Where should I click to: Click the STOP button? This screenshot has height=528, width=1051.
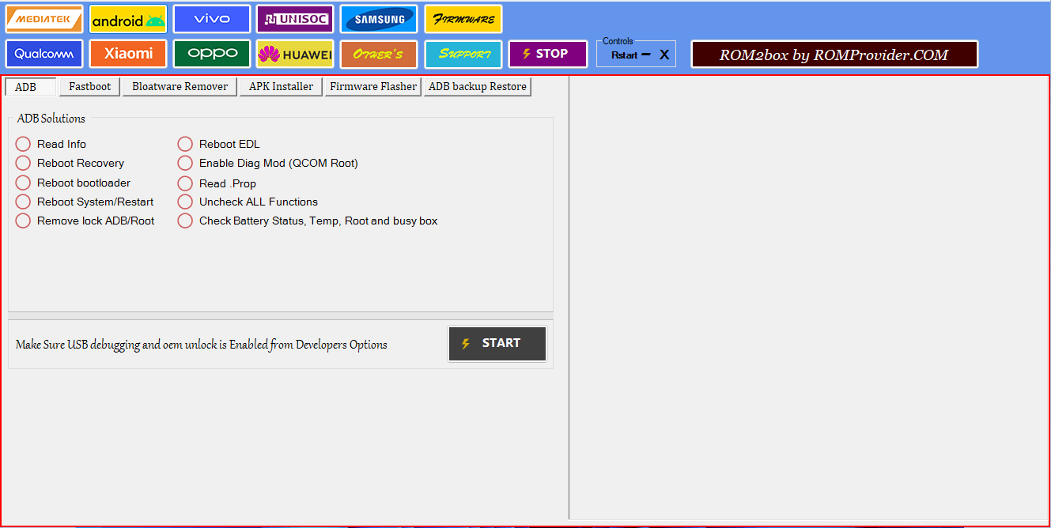[547, 54]
